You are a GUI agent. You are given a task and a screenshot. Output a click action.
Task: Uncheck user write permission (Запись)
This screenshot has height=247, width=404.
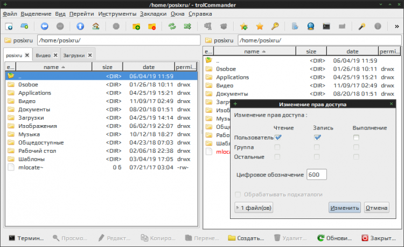click(318, 138)
